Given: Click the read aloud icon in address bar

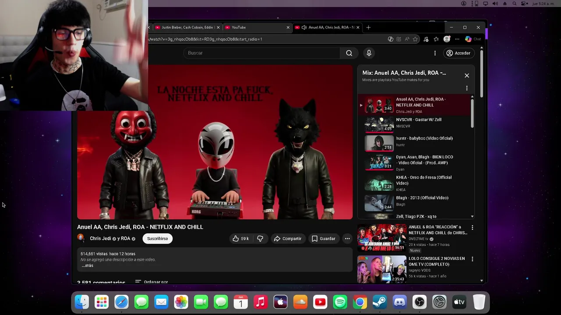Looking at the screenshot, I should (x=407, y=39).
